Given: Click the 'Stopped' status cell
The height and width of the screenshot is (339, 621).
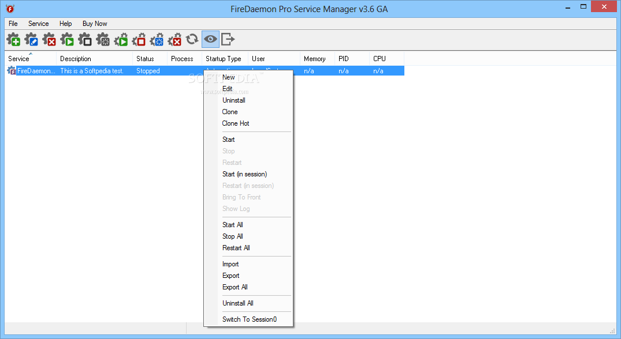Looking at the screenshot, I should (x=148, y=71).
